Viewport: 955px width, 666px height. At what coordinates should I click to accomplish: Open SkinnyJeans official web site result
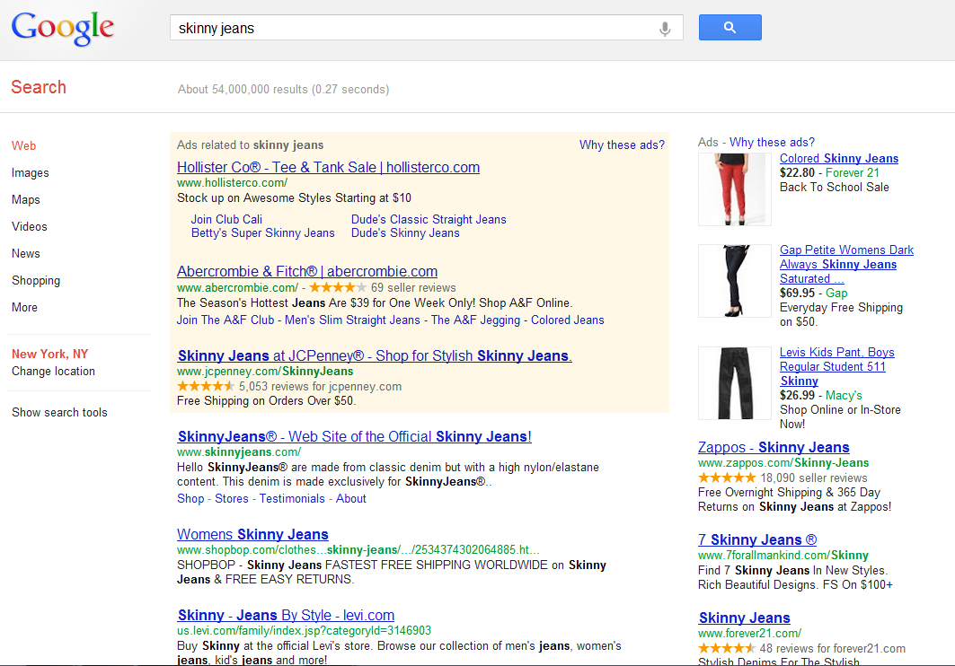click(x=355, y=437)
